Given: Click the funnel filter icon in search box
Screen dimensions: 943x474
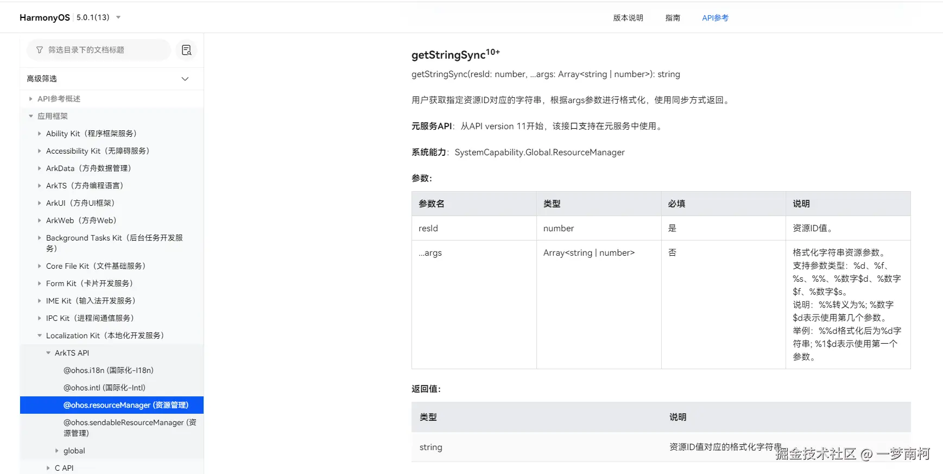Looking at the screenshot, I should point(40,50).
